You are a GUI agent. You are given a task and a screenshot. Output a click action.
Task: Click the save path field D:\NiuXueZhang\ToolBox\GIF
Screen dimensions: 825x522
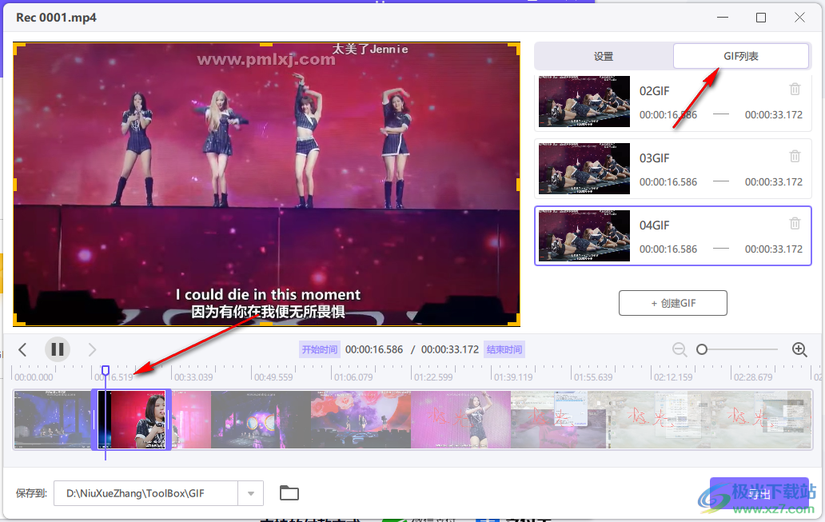(x=145, y=493)
